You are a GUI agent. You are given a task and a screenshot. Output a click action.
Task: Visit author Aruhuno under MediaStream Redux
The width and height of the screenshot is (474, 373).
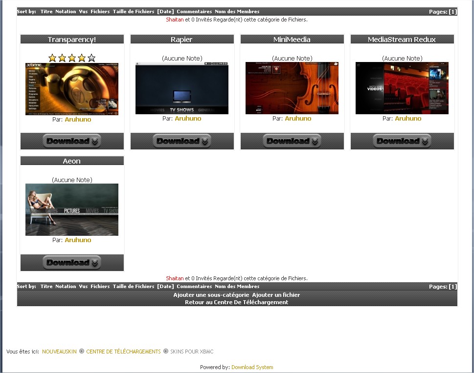408,118
